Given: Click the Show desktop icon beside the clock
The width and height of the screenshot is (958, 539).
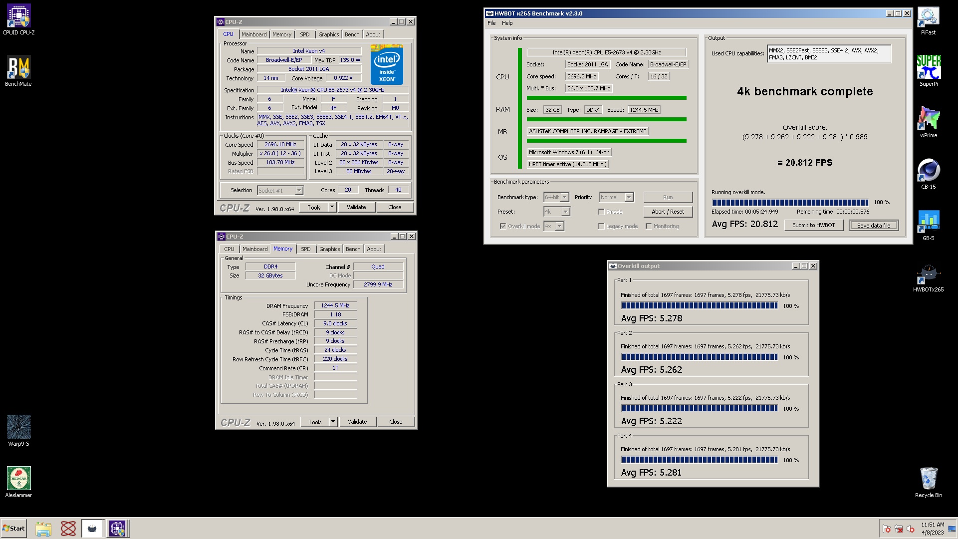Looking at the screenshot, I should [952, 529].
